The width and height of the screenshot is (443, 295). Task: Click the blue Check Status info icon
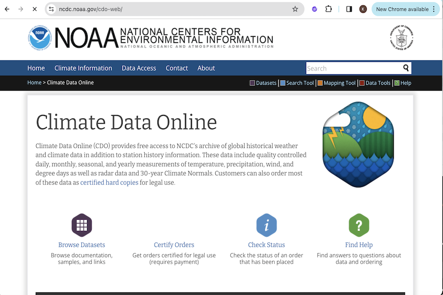pyautogui.click(x=266, y=225)
